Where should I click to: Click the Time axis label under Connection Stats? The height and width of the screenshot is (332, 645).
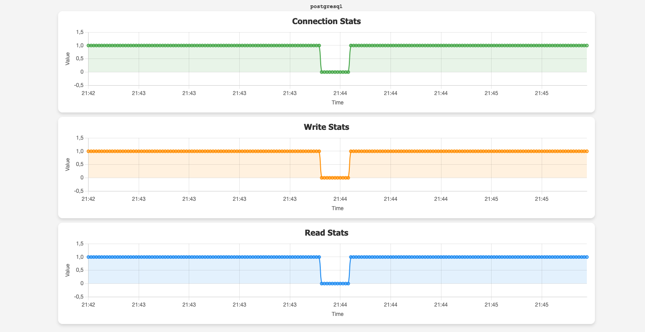(x=338, y=102)
